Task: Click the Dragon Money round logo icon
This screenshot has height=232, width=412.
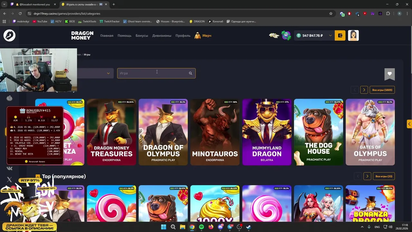Action: tap(9, 35)
